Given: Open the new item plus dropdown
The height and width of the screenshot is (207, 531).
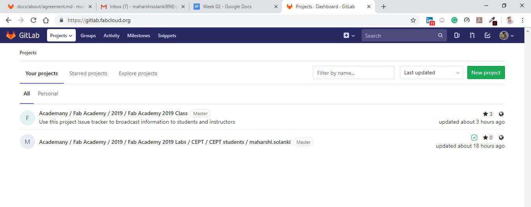Looking at the screenshot, I should click(349, 36).
